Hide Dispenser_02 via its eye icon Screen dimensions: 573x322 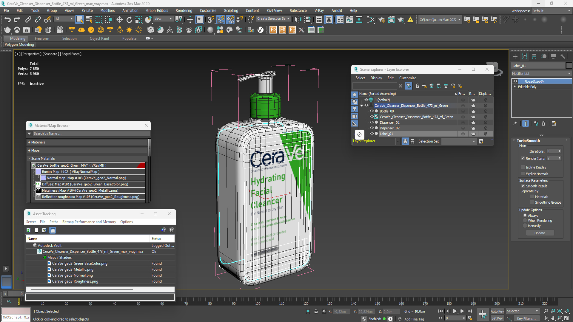pos(372,128)
